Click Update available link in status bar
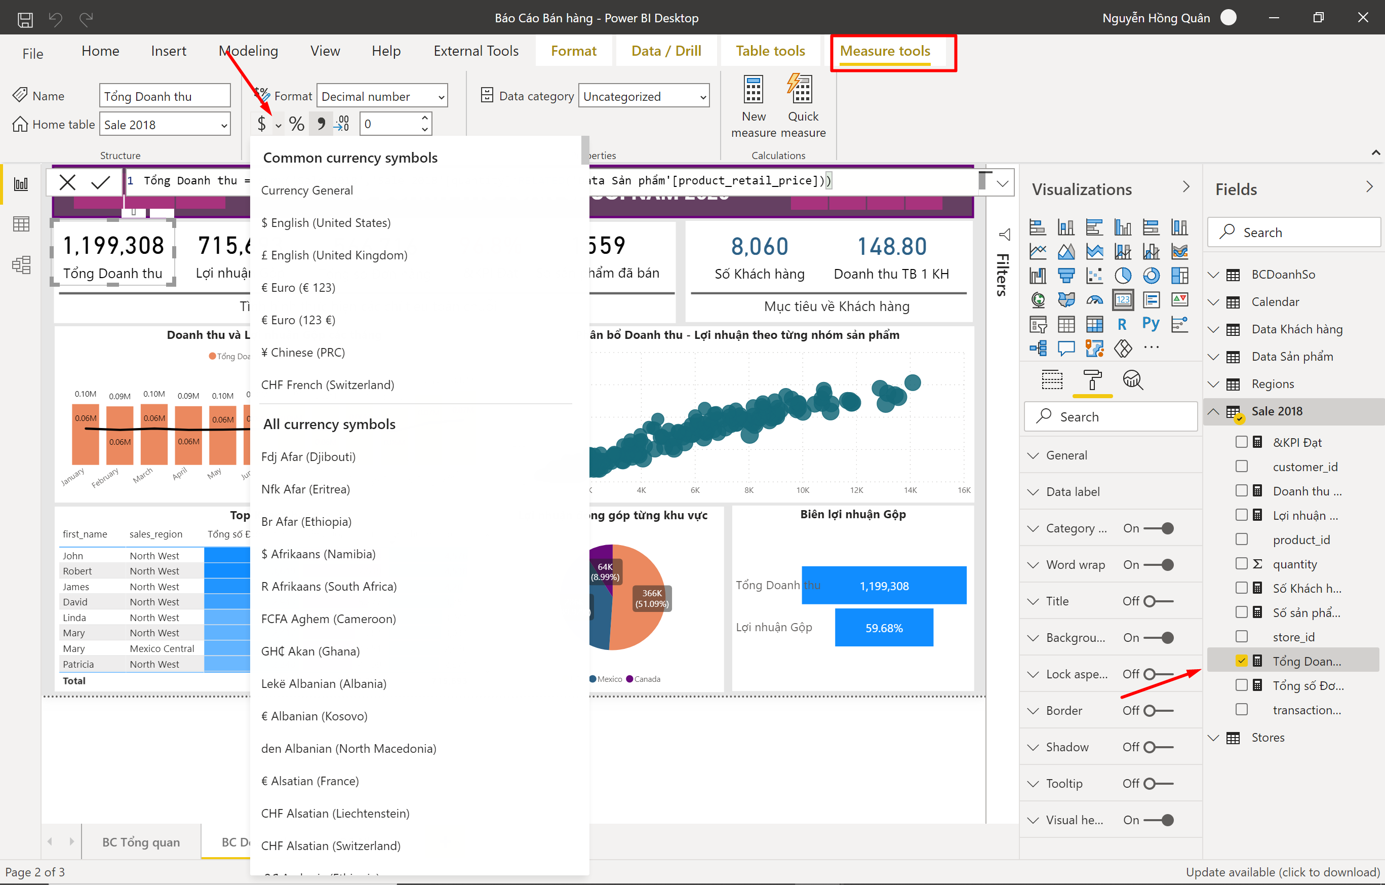Viewport: 1385px width, 885px height. [x=1282, y=872]
